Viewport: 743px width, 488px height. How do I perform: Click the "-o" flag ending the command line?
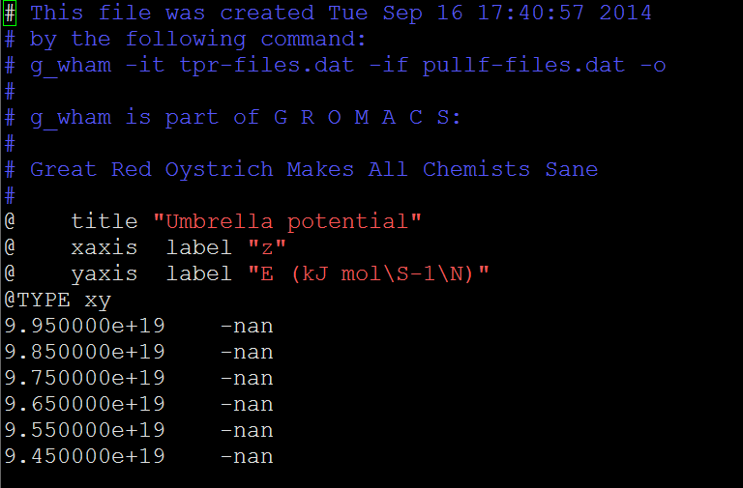pos(652,66)
